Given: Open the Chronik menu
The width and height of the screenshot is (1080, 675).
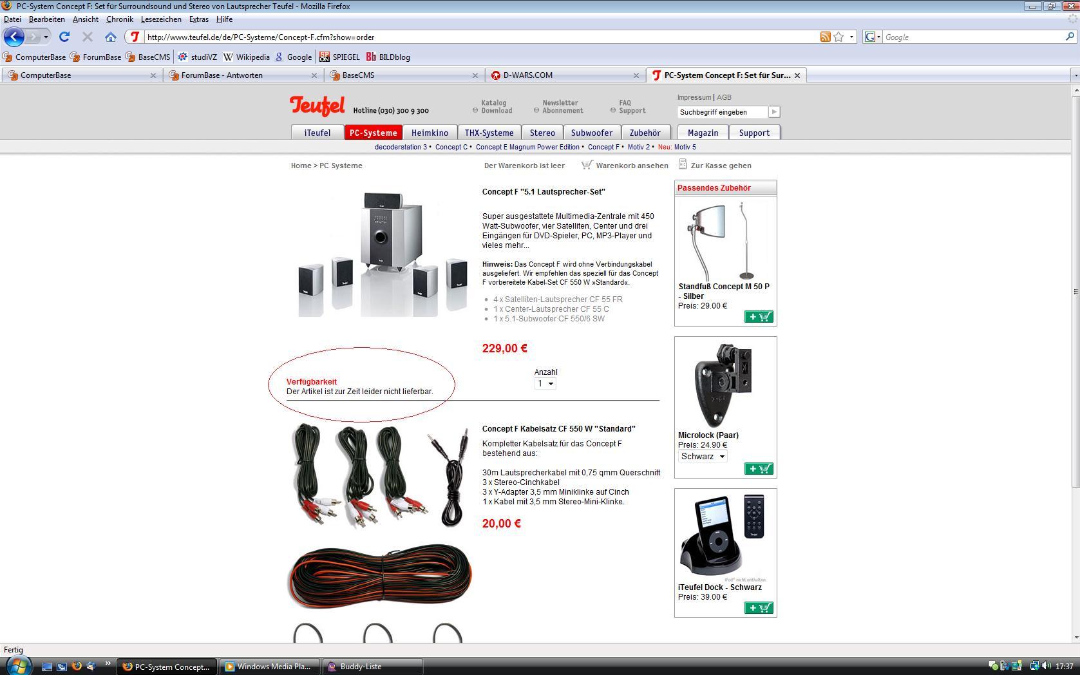Looking at the screenshot, I should coord(119,19).
